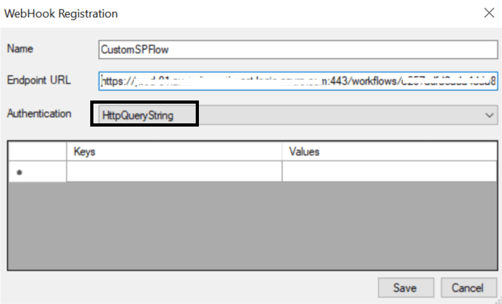The height and width of the screenshot is (304, 502).
Task: Click the Name label
Action: tap(20, 49)
